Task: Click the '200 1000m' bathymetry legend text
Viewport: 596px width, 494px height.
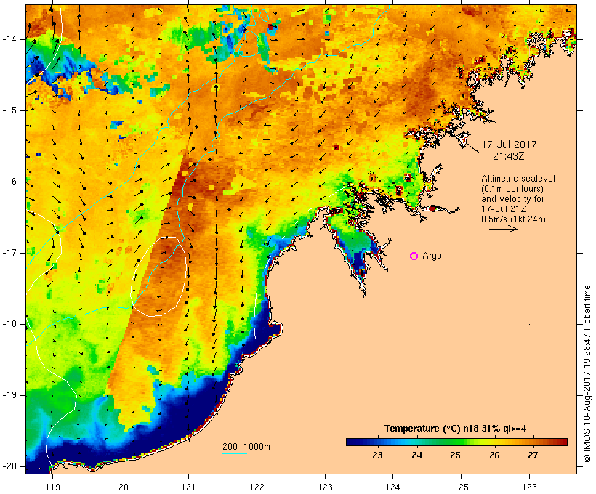Action: pos(246,447)
